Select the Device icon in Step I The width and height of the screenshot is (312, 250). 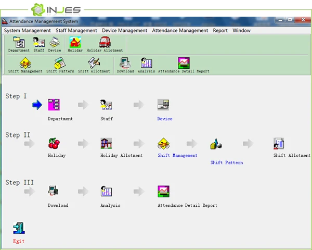pos(164,105)
